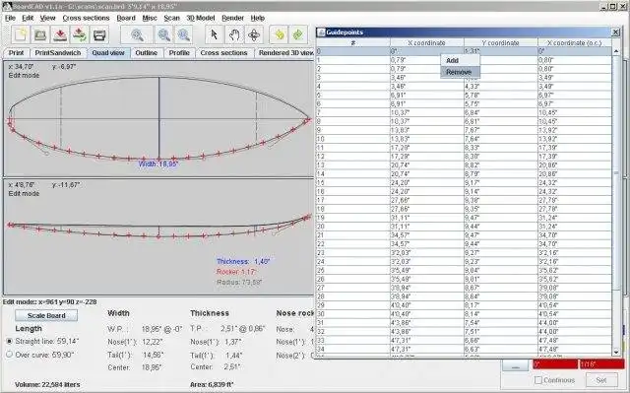
Task: Switch to the Print tab
Action: (x=16, y=53)
